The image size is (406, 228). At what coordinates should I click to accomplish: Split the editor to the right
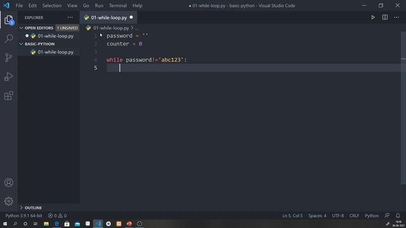pyautogui.click(x=385, y=17)
